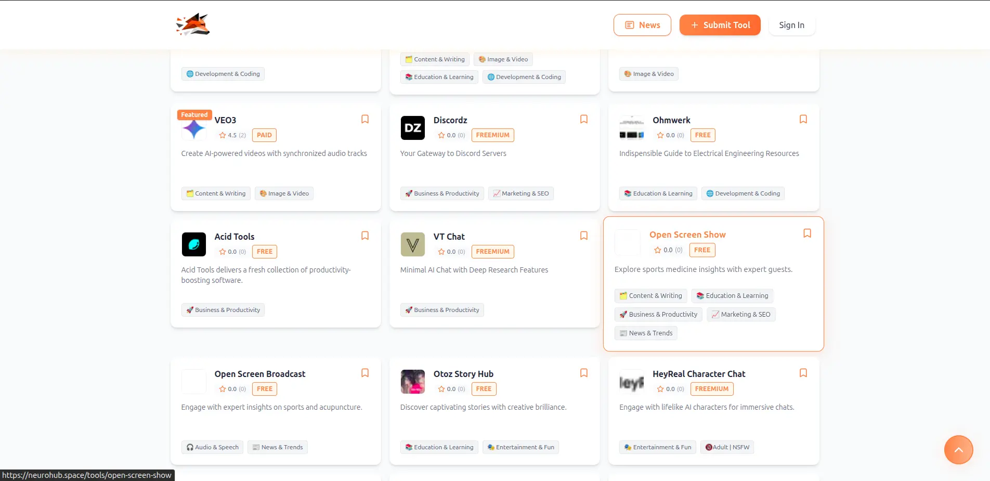The width and height of the screenshot is (990, 481).
Task: Click the Submit Tool button
Action: pos(720,25)
